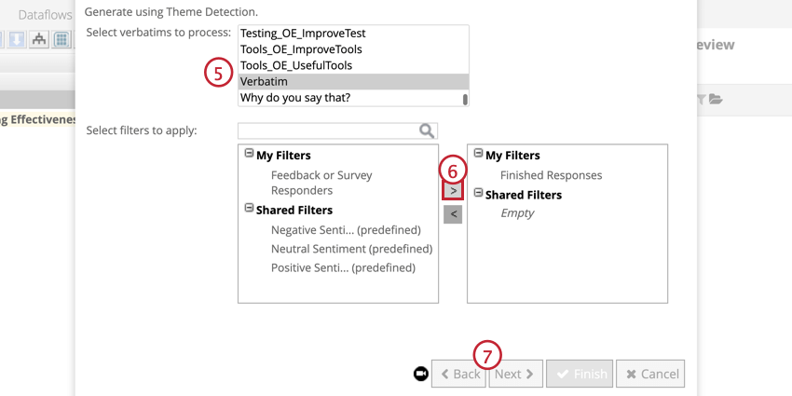Click the Cancel button
Image resolution: width=792 pixels, height=396 pixels.
[x=650, y=374]
